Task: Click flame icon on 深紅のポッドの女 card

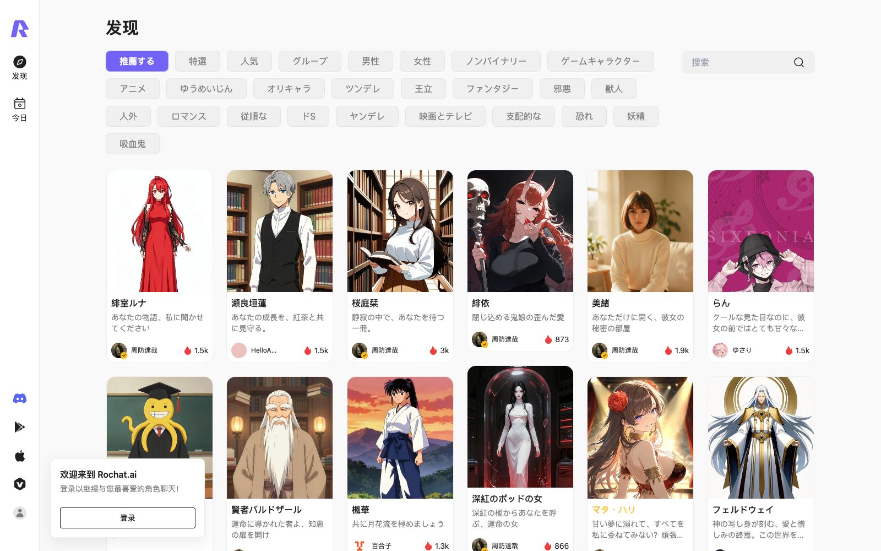Action: tap(548, 546)
